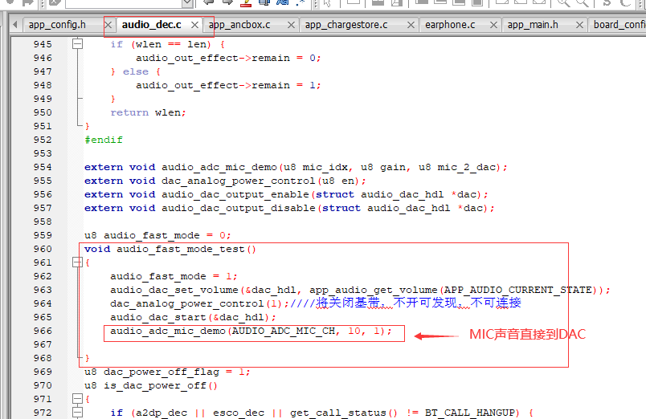The height and width of the screenshot is (419, 646).
Task: Click audio_dac_output_enable extern declaration
Action: [286, 194]
